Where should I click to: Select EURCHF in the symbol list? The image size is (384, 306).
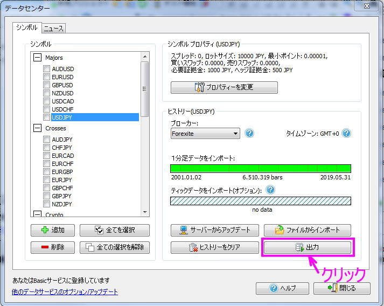click(62, 164)
